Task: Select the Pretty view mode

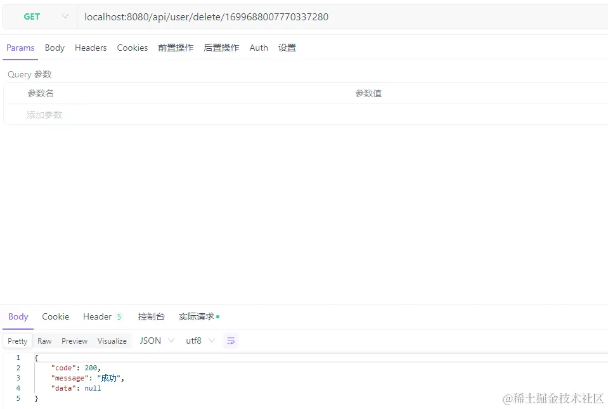Action: [18, 341]
